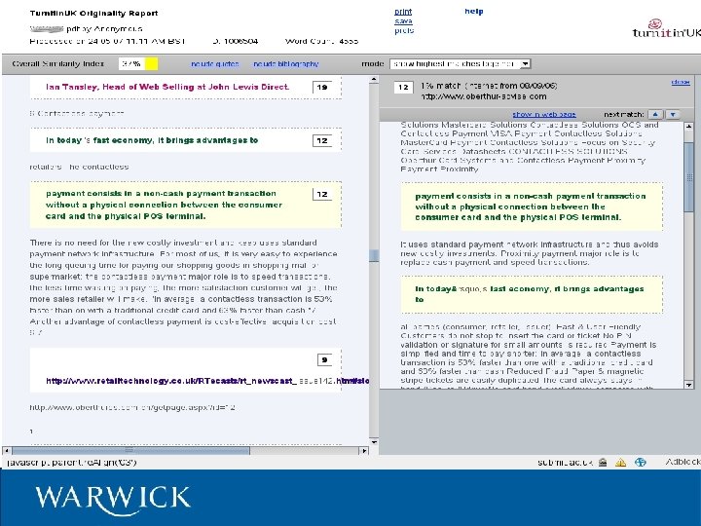The height and width of the screenshot is (526, 701).
Task: Click the horizontal scrollbar left arrow
Action: (7, 450)
